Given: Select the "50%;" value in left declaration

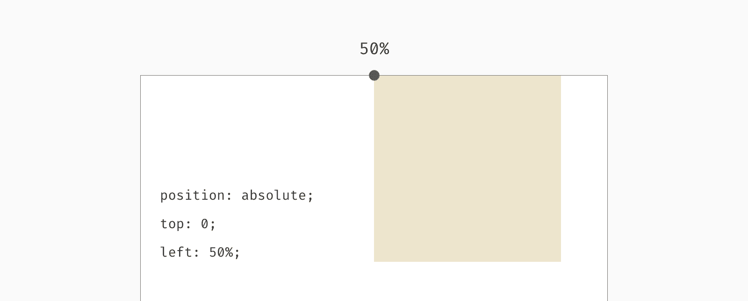Looking at the screenshot, I should 224,252.
